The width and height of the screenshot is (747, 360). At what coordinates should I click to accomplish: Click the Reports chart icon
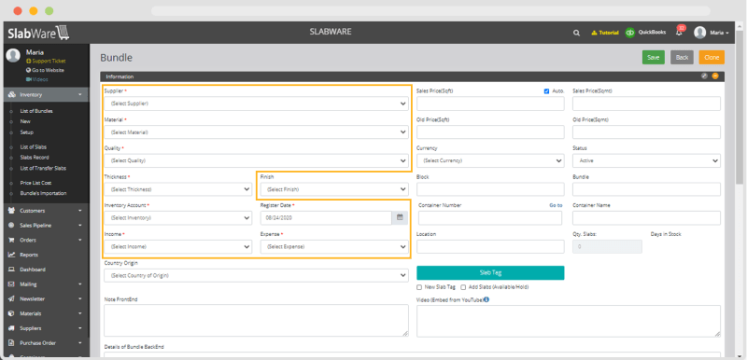pyautogui.click(x=12, y=255)
